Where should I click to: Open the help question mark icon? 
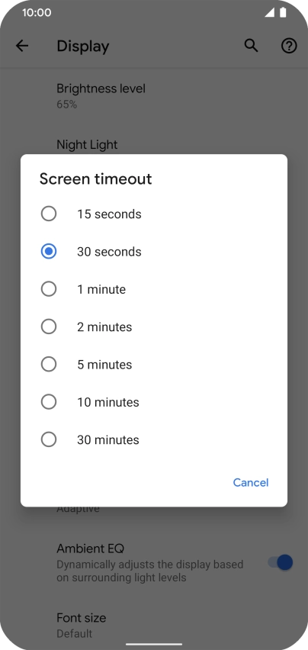(x=289, y=46)
